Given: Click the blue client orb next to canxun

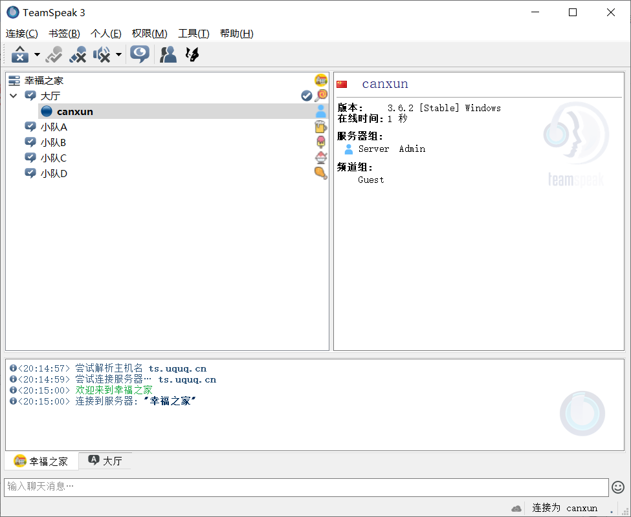Looking at the screenshot, I should pyautogui.click(x=47, y=111).
